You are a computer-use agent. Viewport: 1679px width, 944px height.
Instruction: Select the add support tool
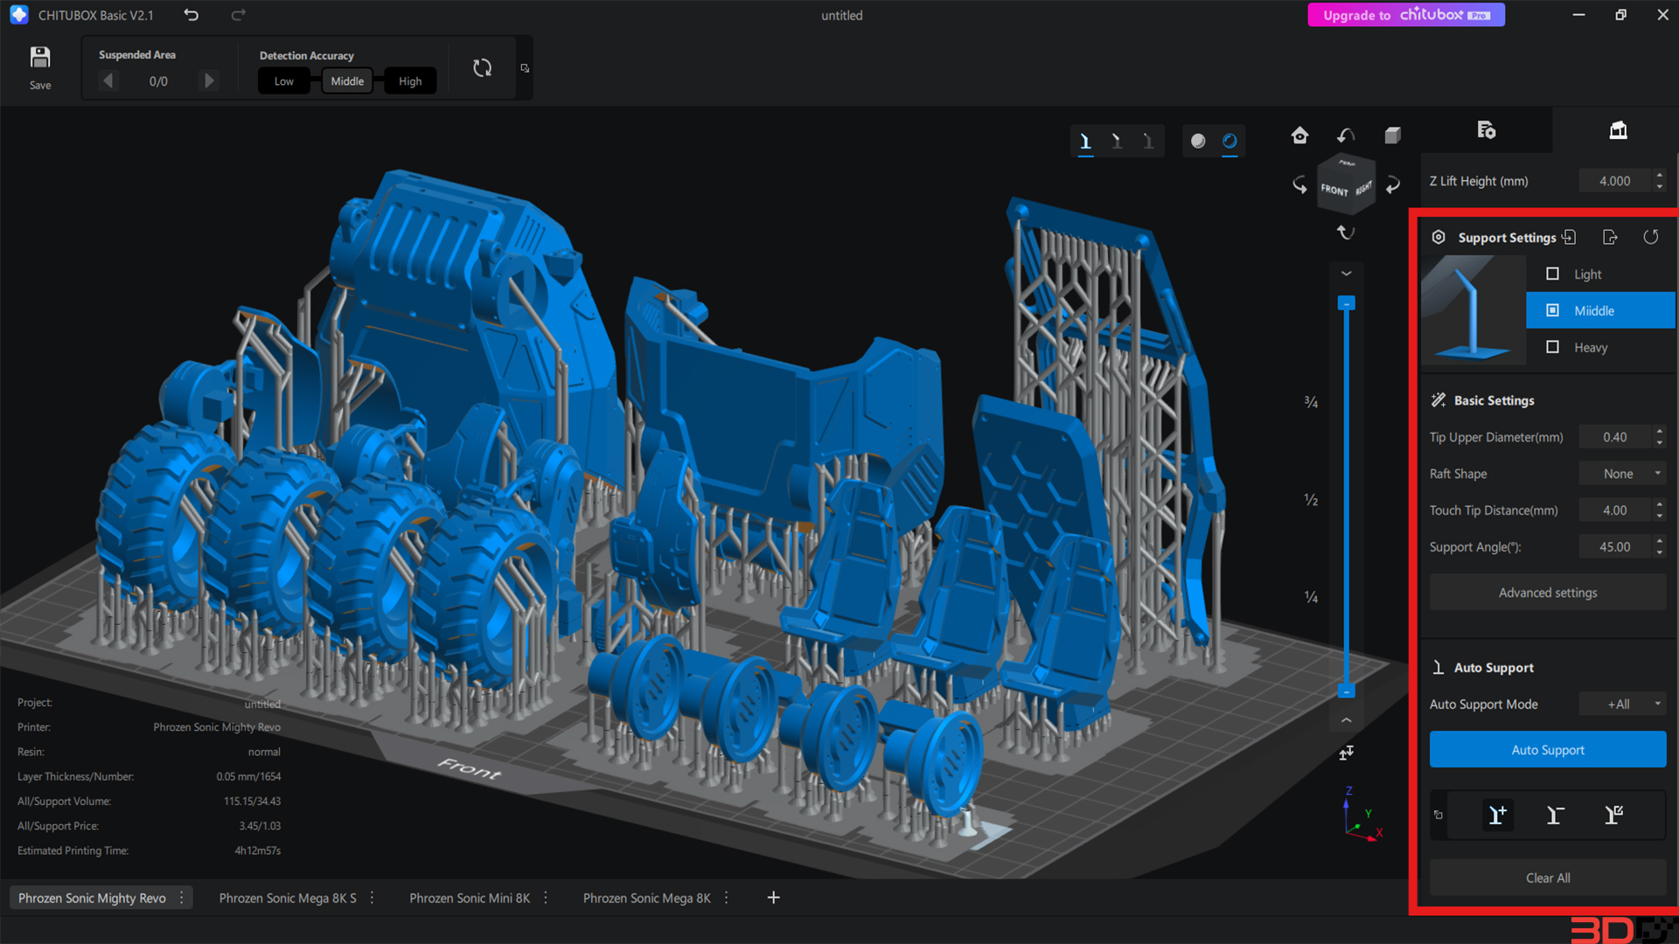(x=1498, y=816)
